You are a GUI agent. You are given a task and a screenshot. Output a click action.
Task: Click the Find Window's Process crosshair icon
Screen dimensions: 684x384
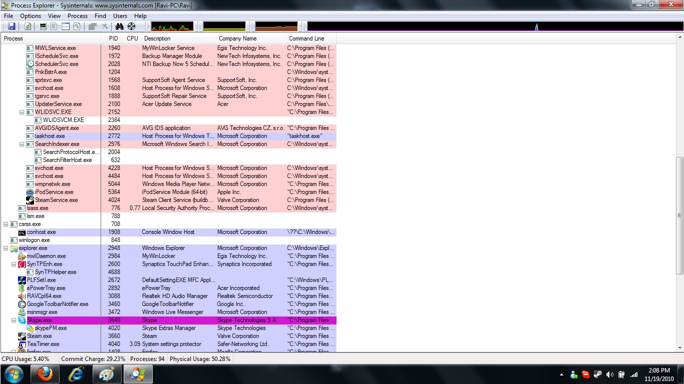[131, 26]
